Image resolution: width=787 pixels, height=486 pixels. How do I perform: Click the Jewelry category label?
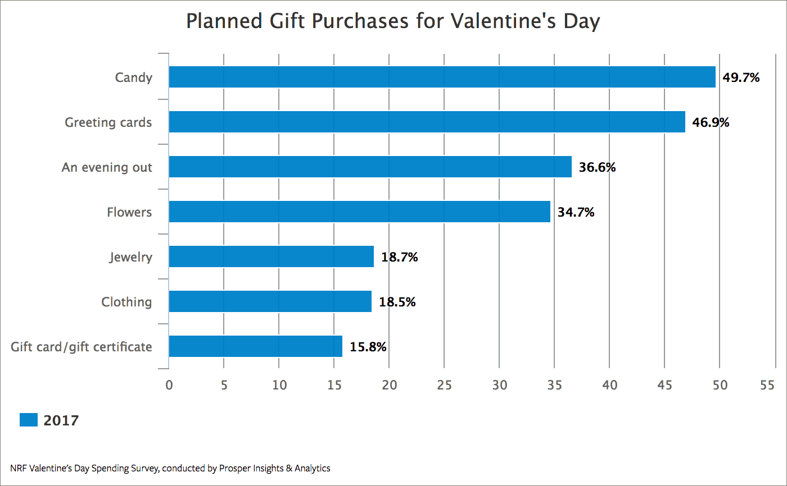(131, 258)
